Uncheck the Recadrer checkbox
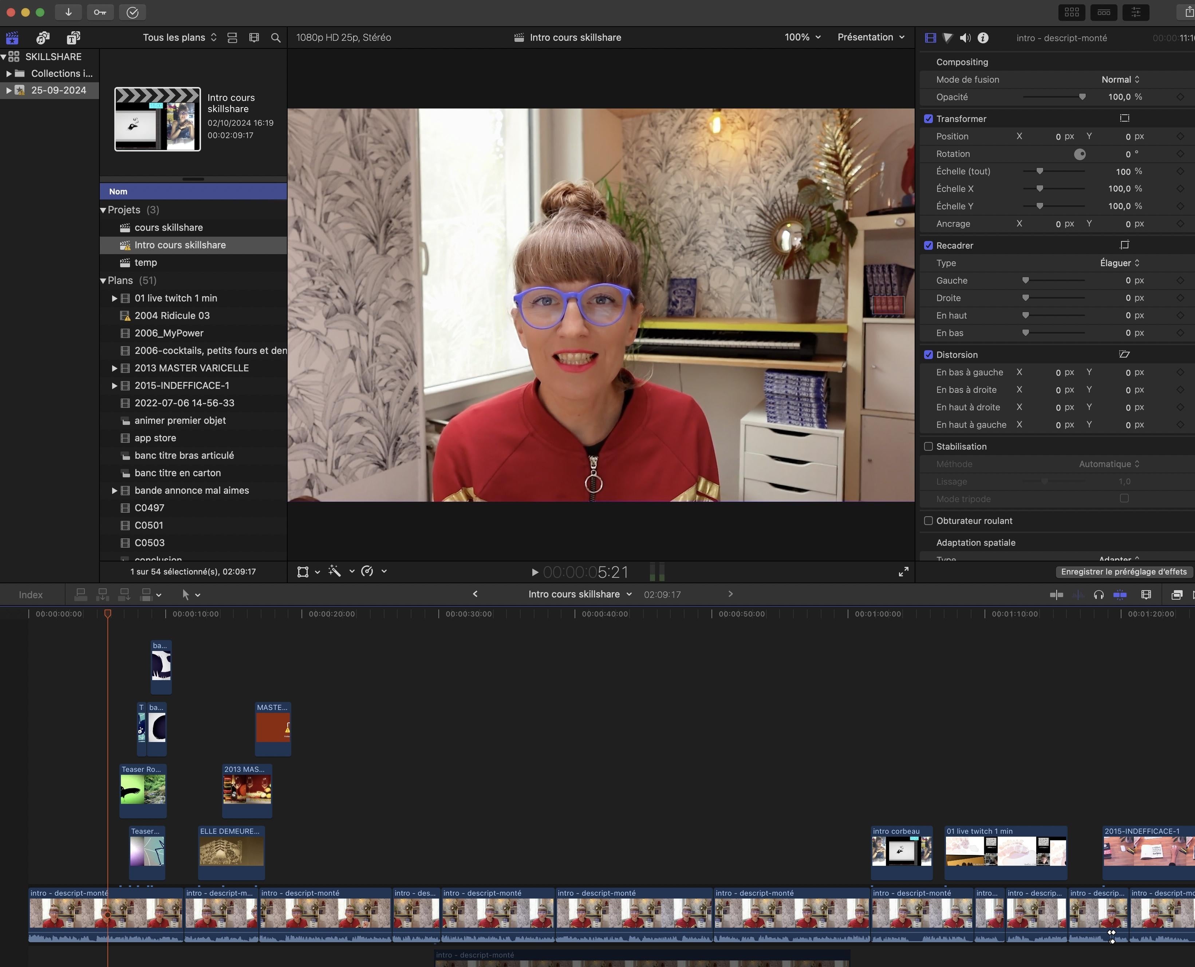The width and height of the screenshot is (1195, 967). click(928, 246)
